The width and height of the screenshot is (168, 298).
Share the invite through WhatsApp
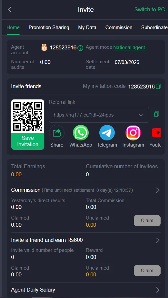point(81,133)
